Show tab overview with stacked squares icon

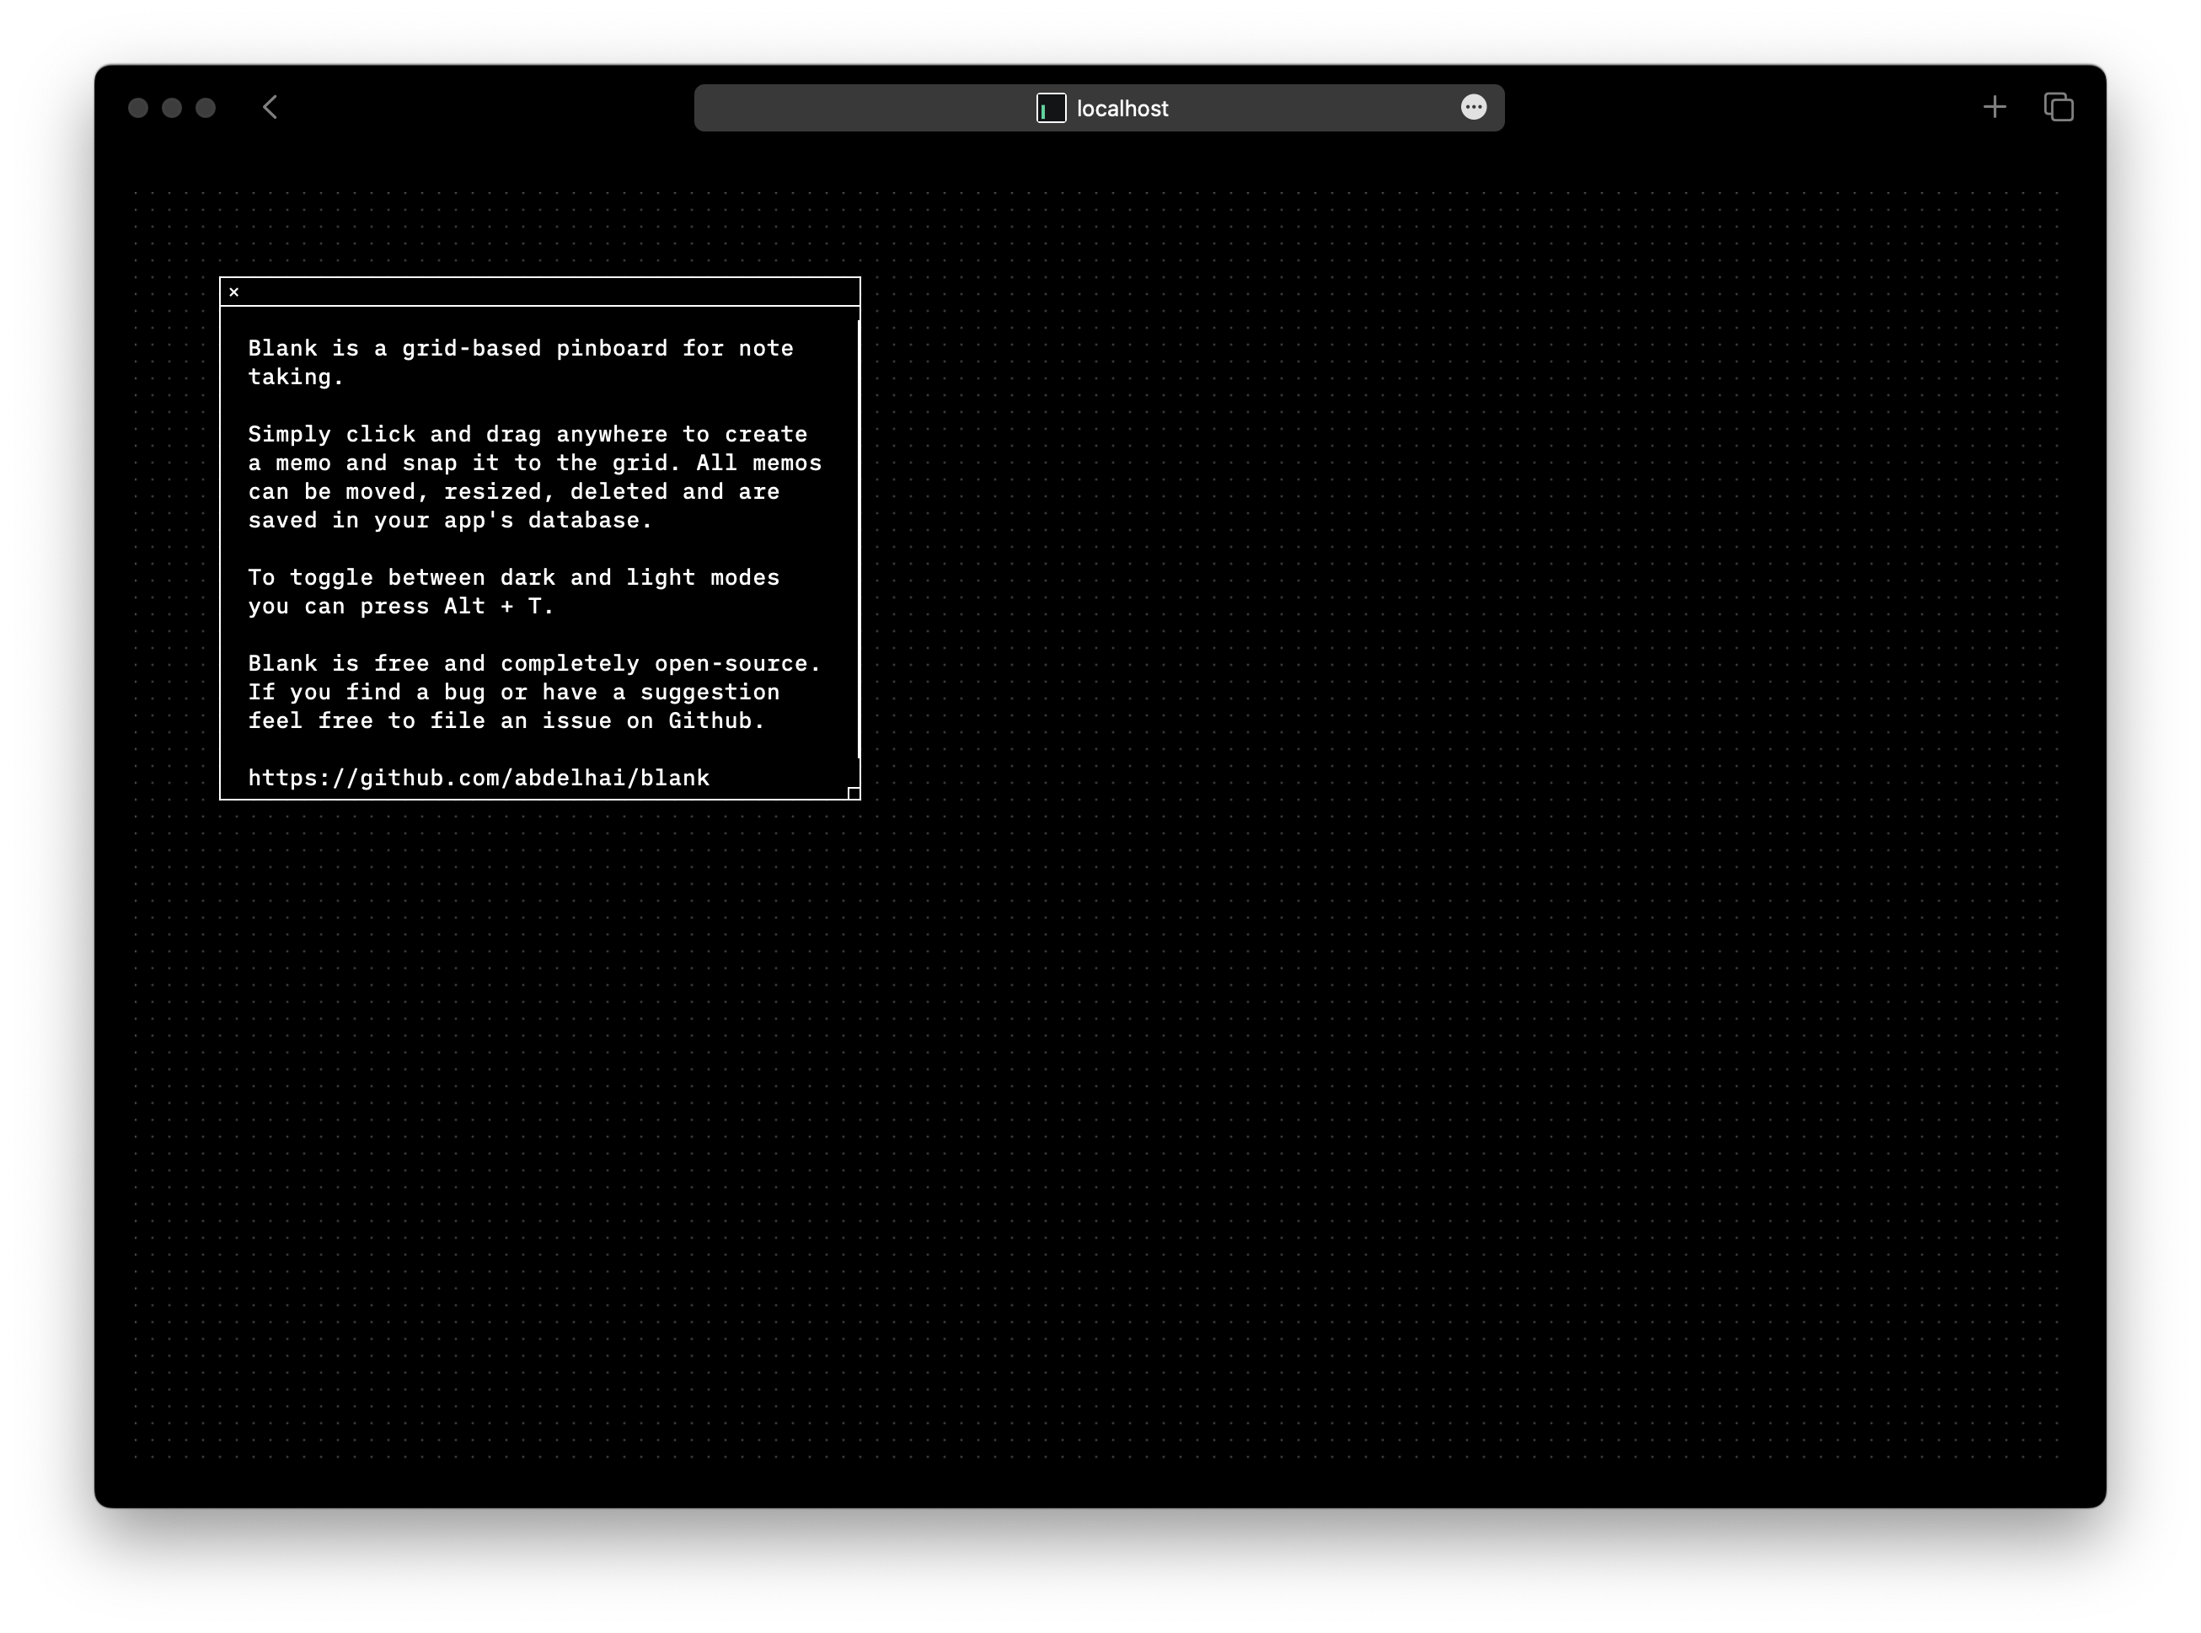[x=2059, y=108]
